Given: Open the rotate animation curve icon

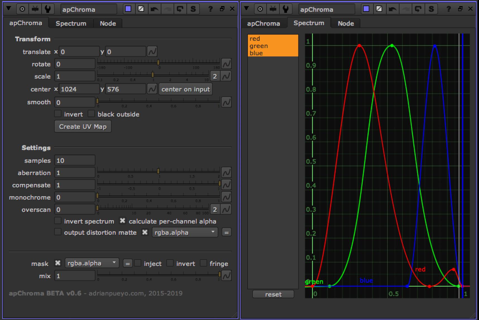Looking at the screenshot, I should 226,64.
